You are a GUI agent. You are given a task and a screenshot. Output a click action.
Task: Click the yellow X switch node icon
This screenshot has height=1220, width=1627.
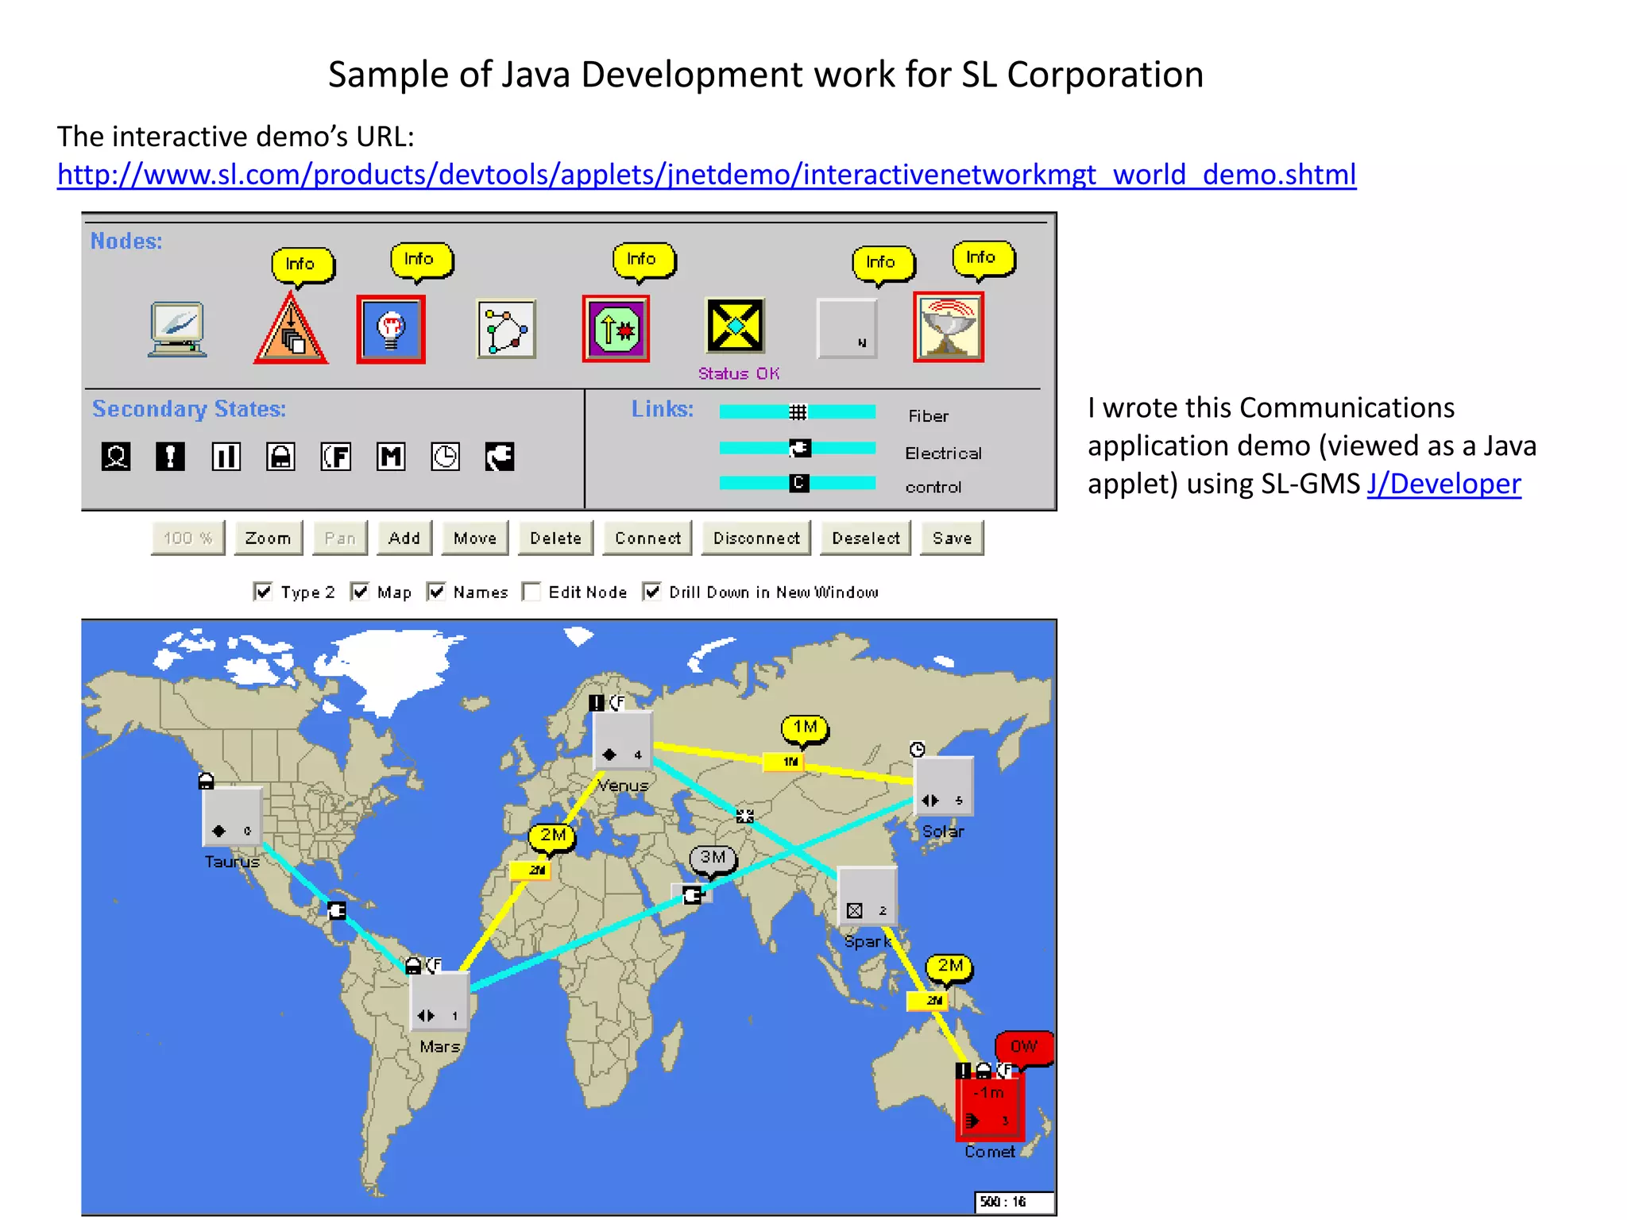click(735, 326)
